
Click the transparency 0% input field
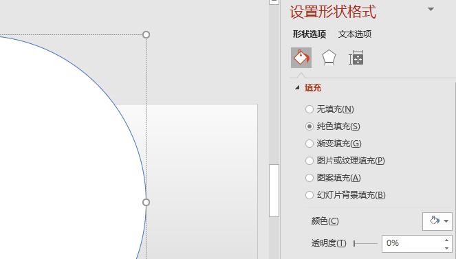413,243
